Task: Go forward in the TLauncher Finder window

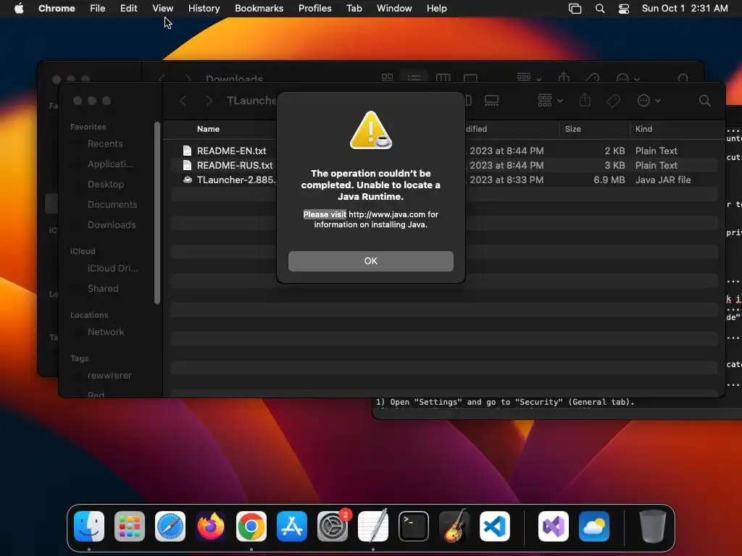Action: [x=209, y=100]
